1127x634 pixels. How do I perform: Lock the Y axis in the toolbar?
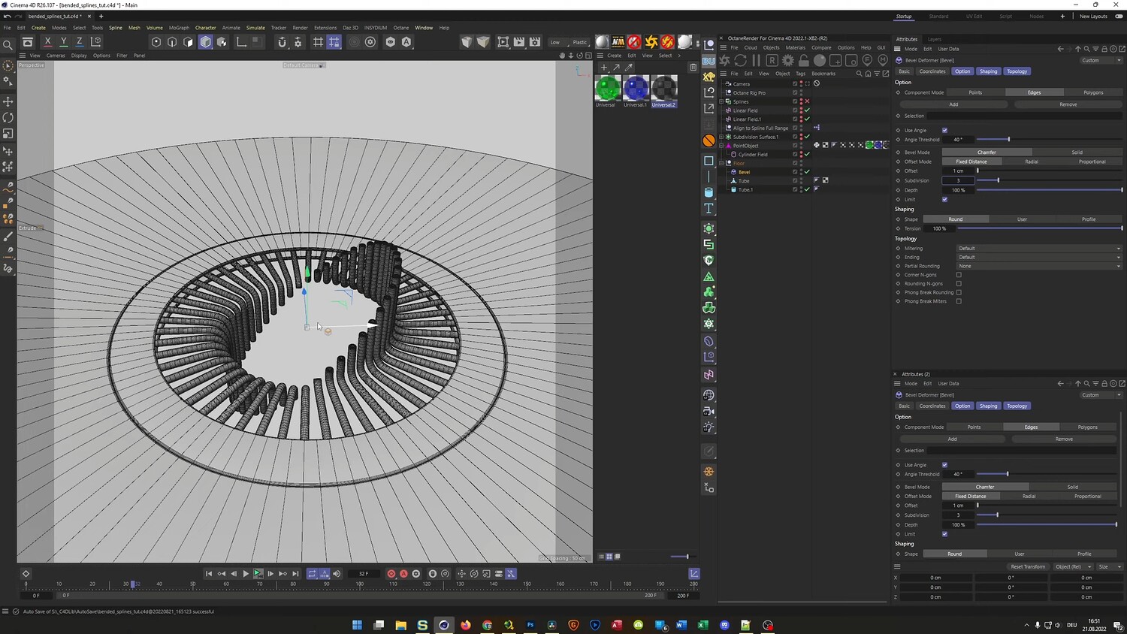[64, 42]
